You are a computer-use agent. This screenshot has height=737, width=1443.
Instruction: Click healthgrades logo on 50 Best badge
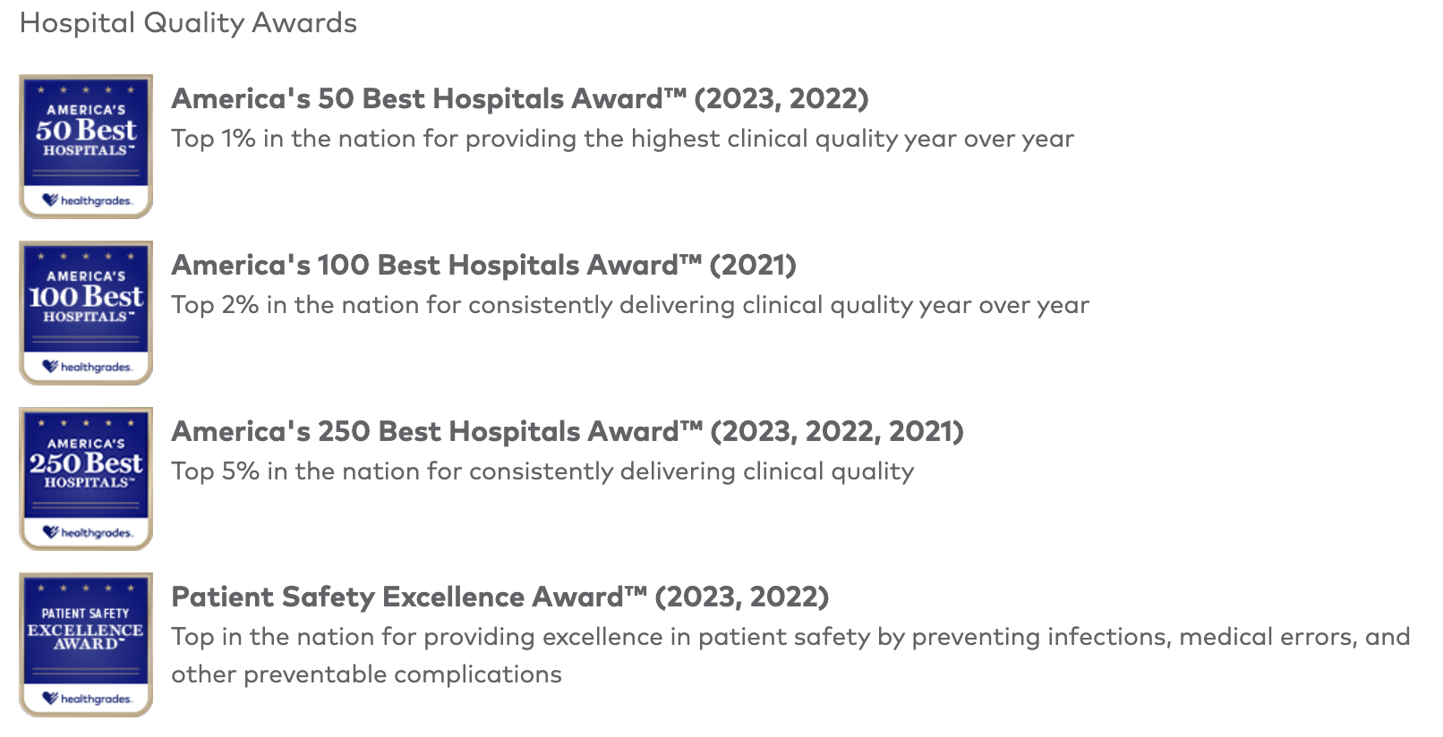pyautogui.click(x=87, y=200)
